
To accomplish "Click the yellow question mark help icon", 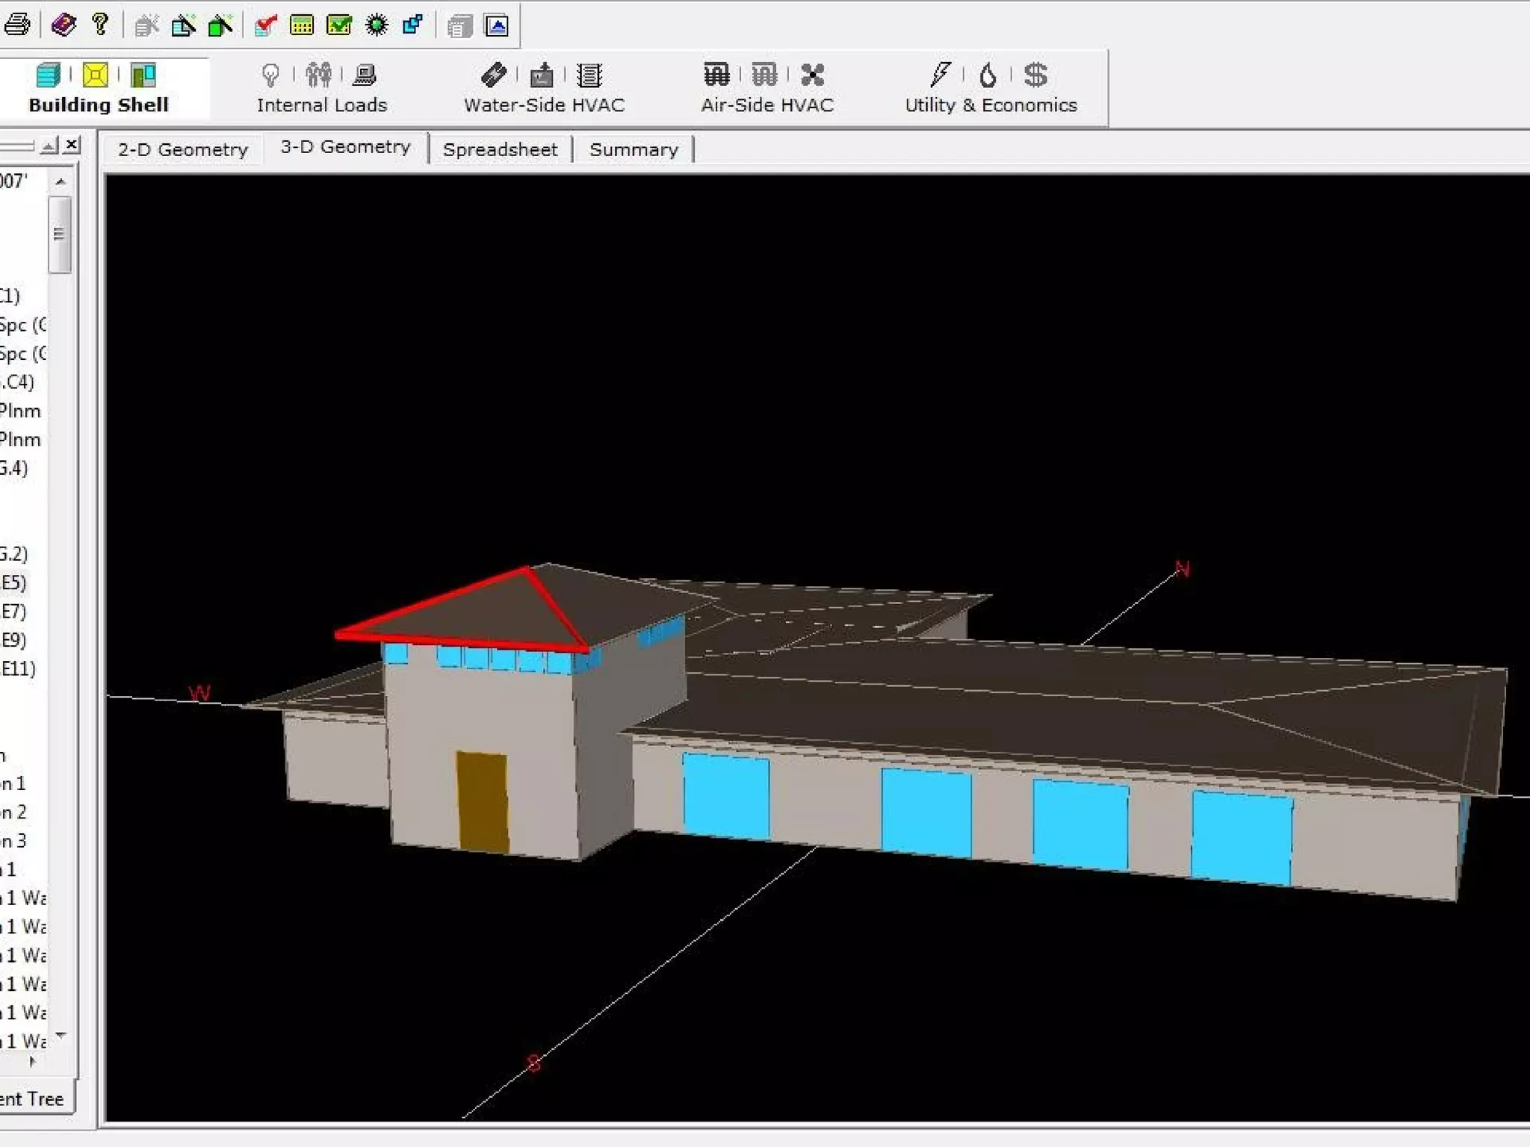I will click(100, 25).
